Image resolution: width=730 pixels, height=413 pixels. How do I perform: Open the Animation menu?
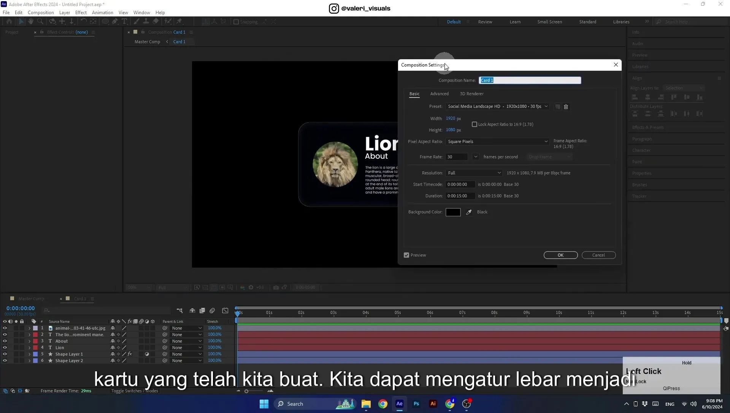[102, 13]
